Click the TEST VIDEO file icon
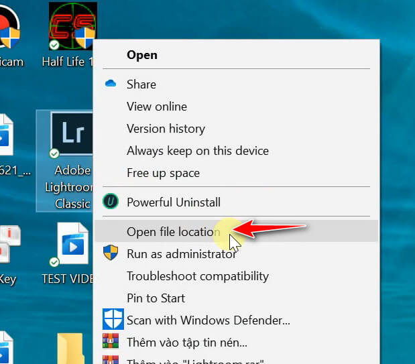 [72, 245]
